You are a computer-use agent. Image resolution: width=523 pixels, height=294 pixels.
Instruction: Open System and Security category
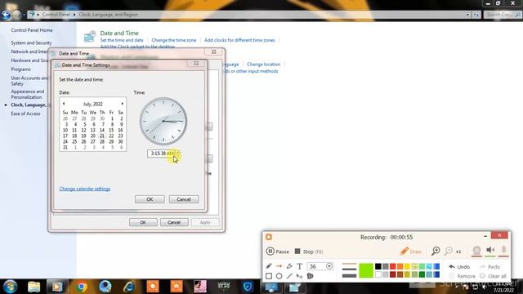31,42
